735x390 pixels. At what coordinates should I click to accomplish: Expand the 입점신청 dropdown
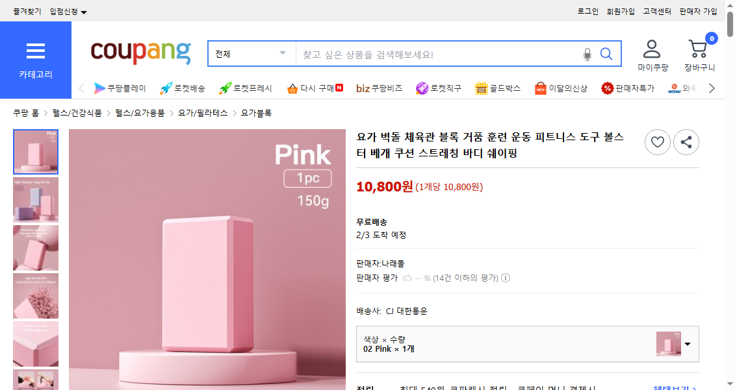pos(68,12)
